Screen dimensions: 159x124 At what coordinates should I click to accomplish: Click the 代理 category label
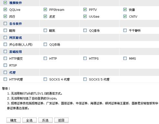pos(12,72)
